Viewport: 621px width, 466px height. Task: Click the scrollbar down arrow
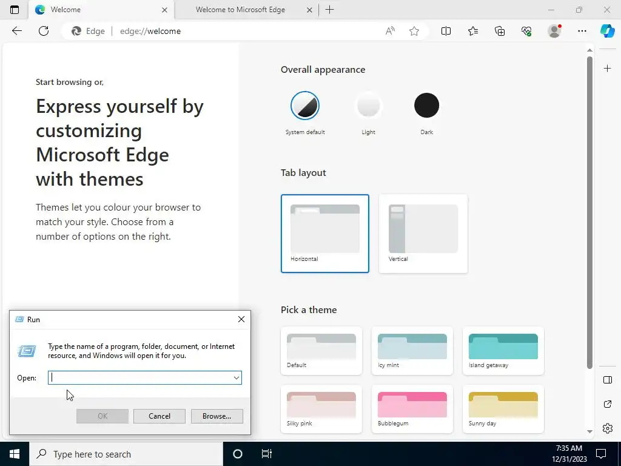(589, 431)
